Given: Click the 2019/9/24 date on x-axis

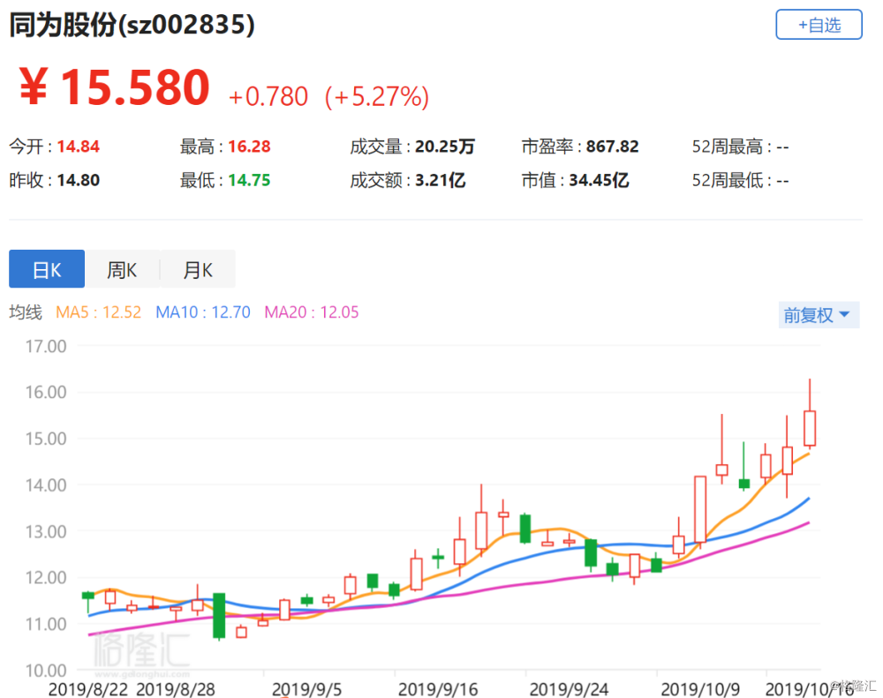Looking at the screenshot, I should (564, 687).
